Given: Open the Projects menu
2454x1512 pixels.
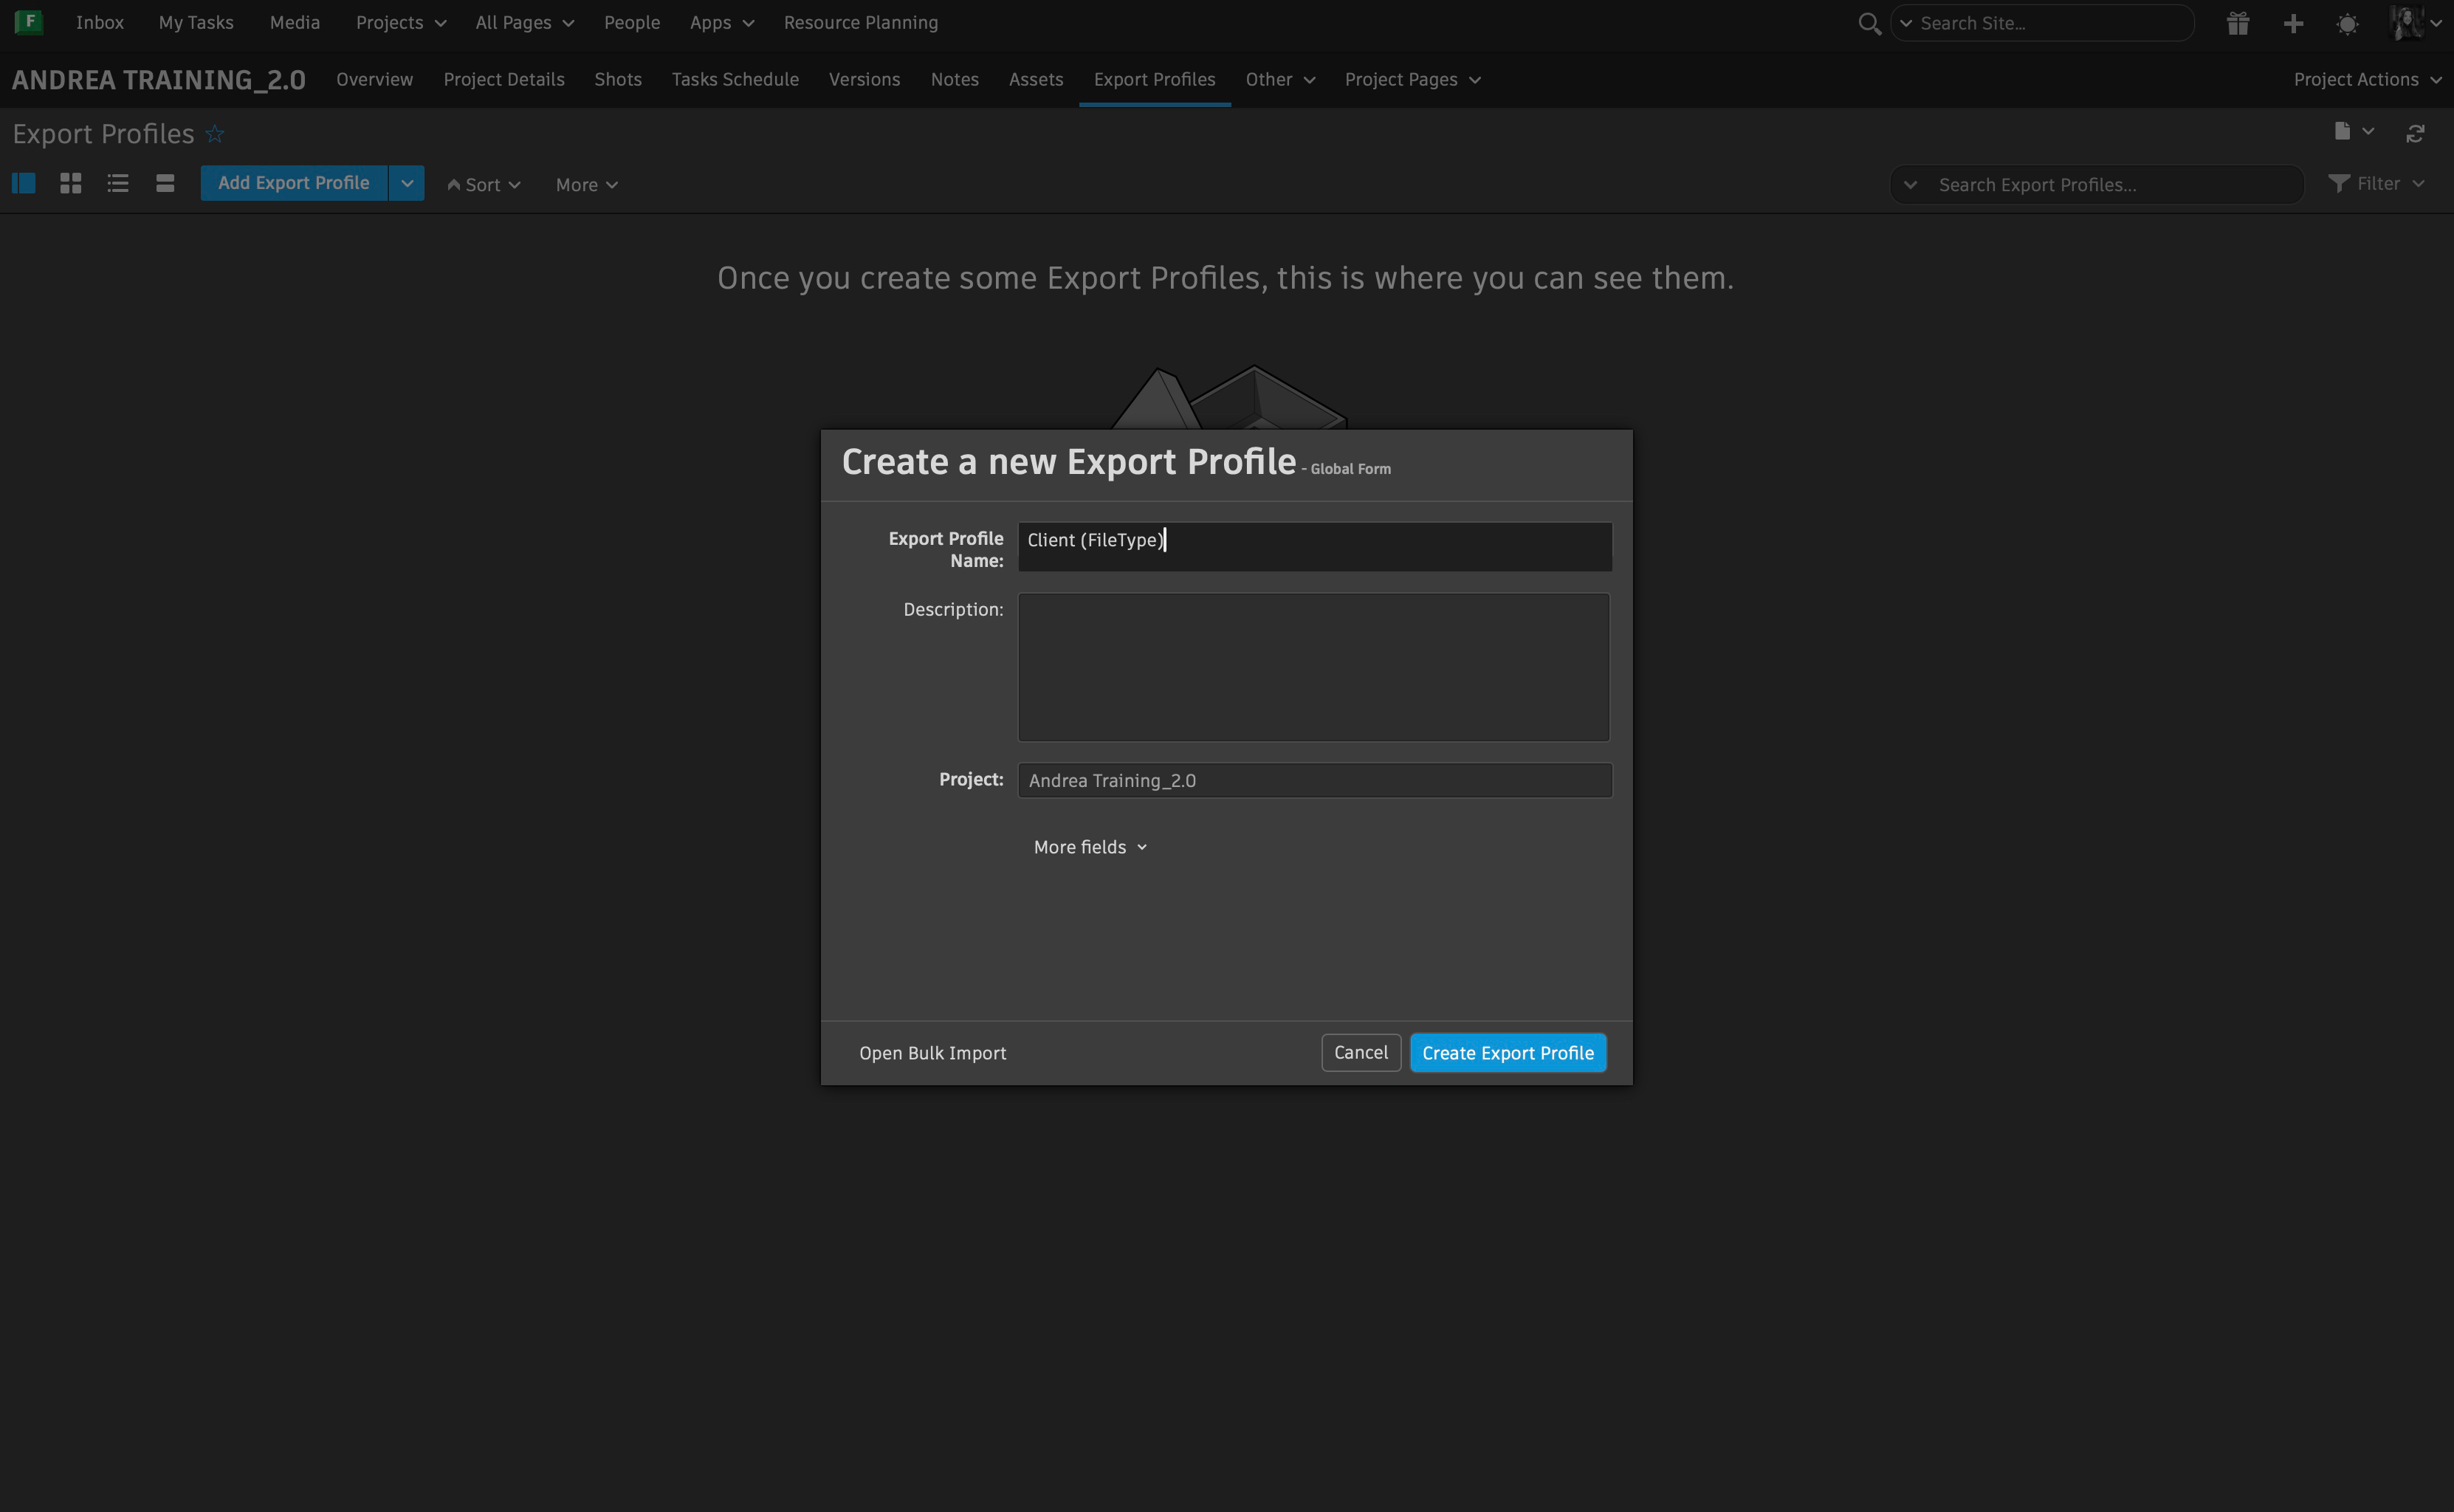Looking at the screenshot, I should [x=400, y=23].
